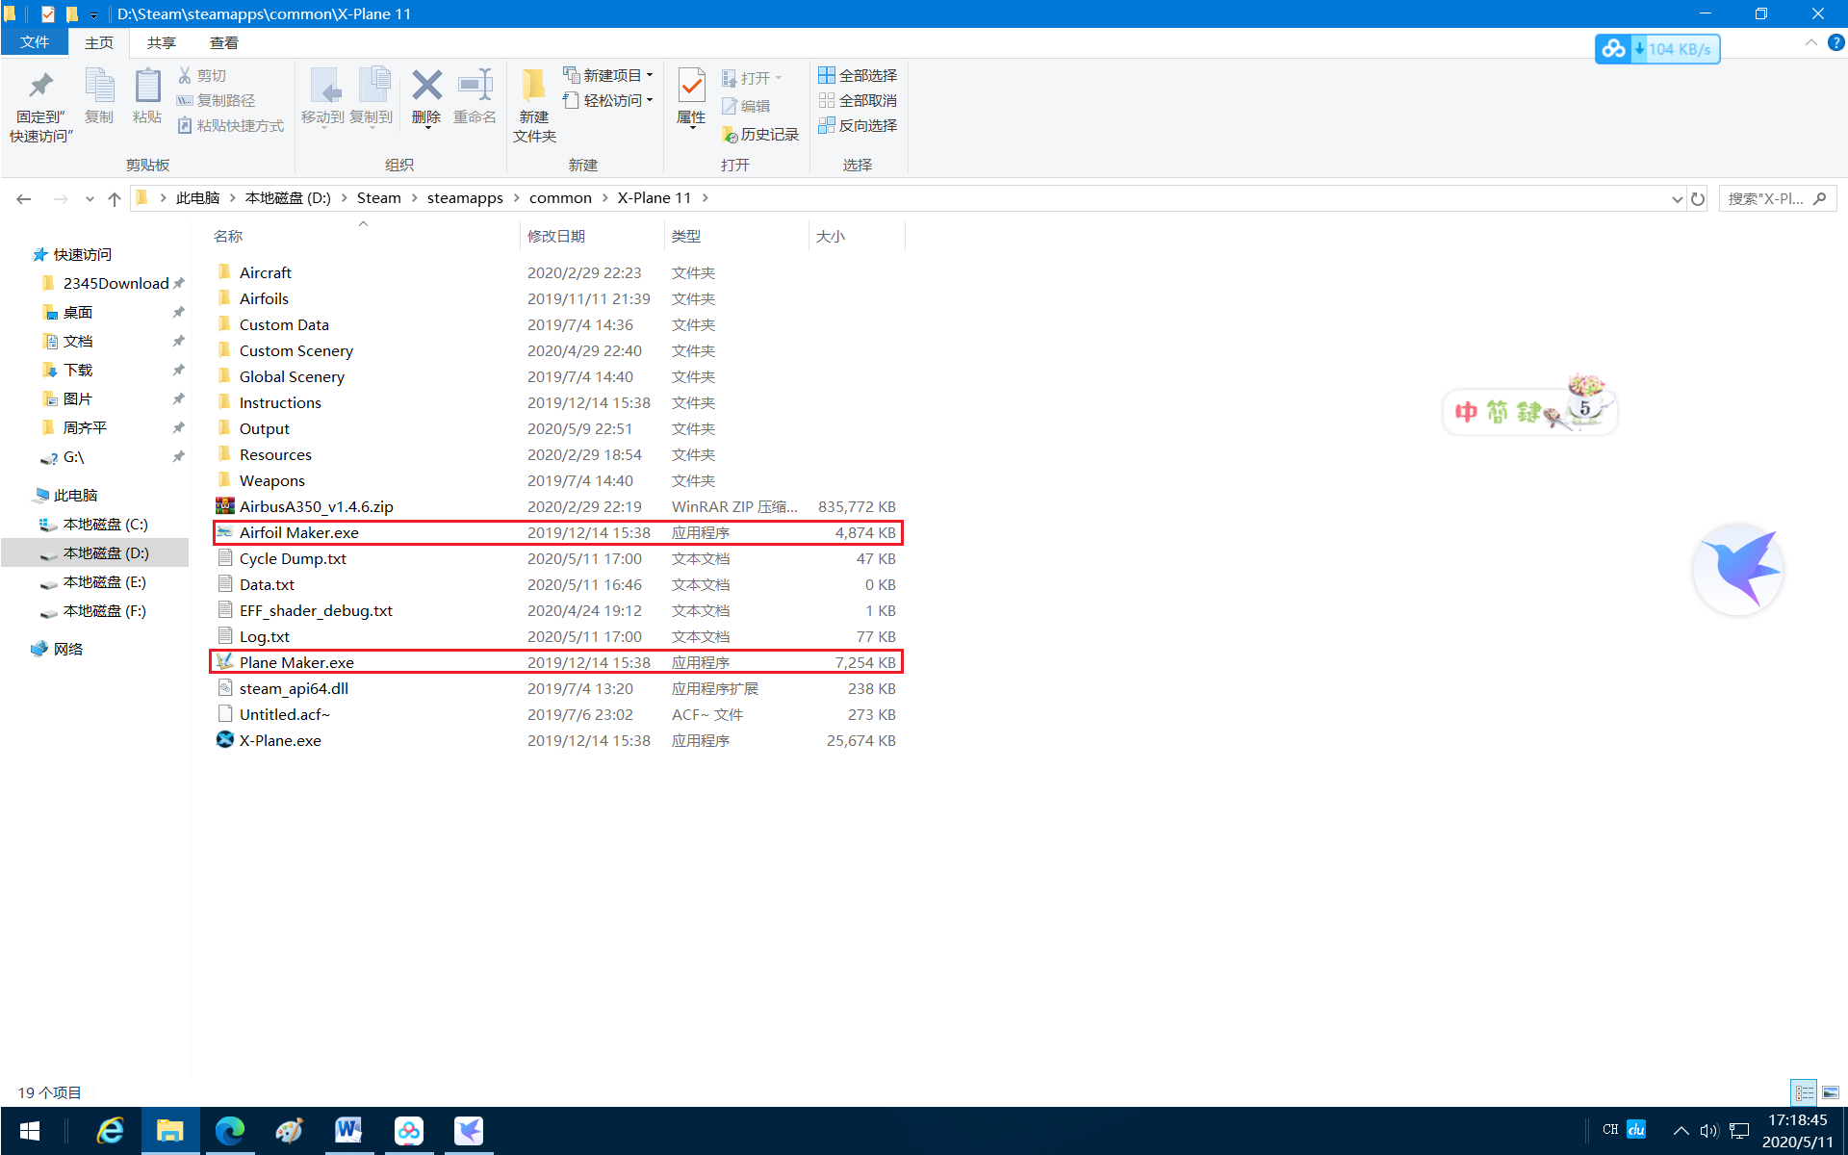1848x1155 pixels.
Task: Select Network (网络) in sidebar
Action: 67,649
